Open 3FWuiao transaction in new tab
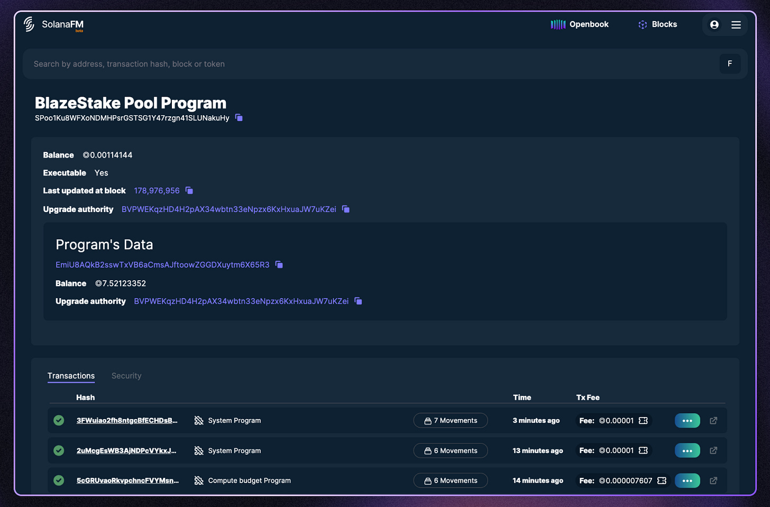 coord(713,420)
